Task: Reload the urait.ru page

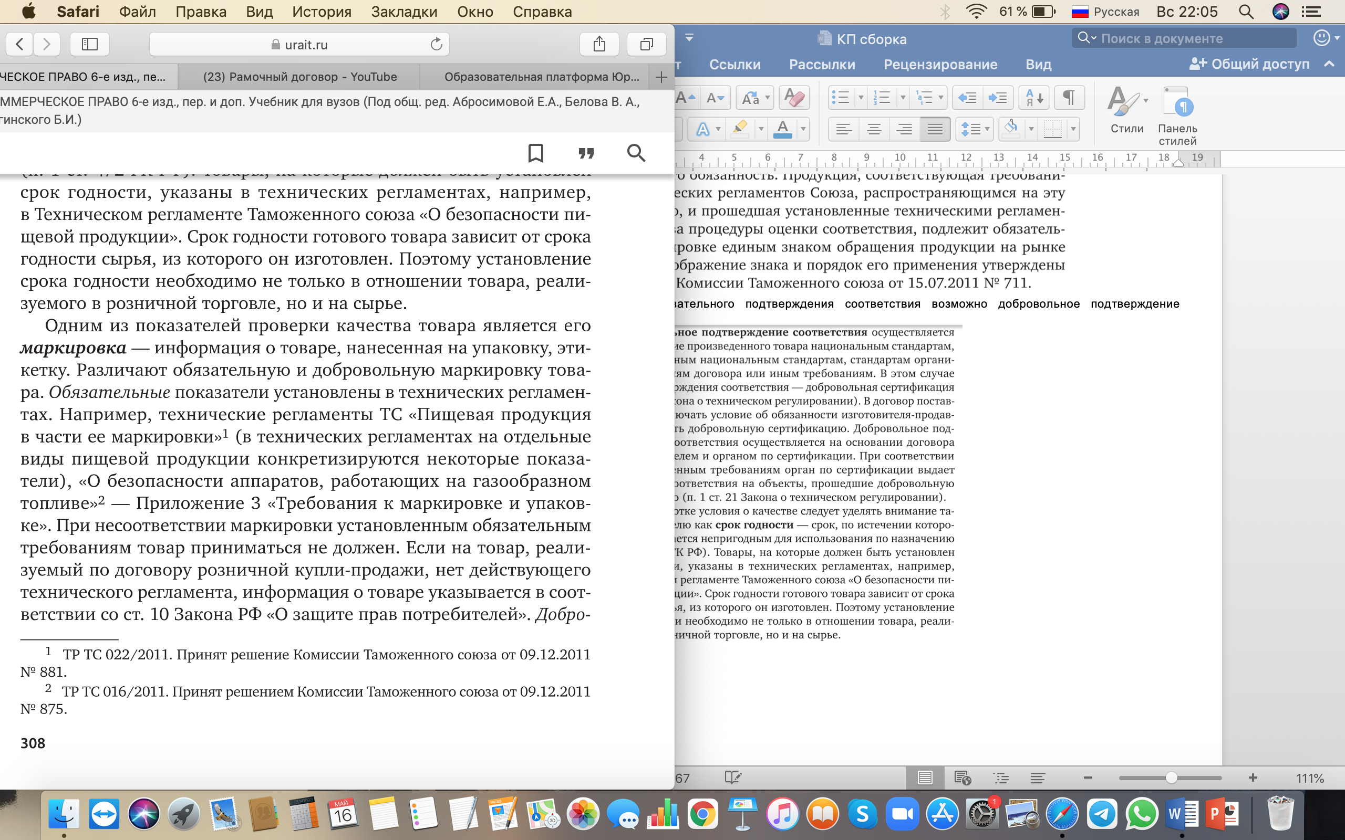Action: tap(436, 44)
